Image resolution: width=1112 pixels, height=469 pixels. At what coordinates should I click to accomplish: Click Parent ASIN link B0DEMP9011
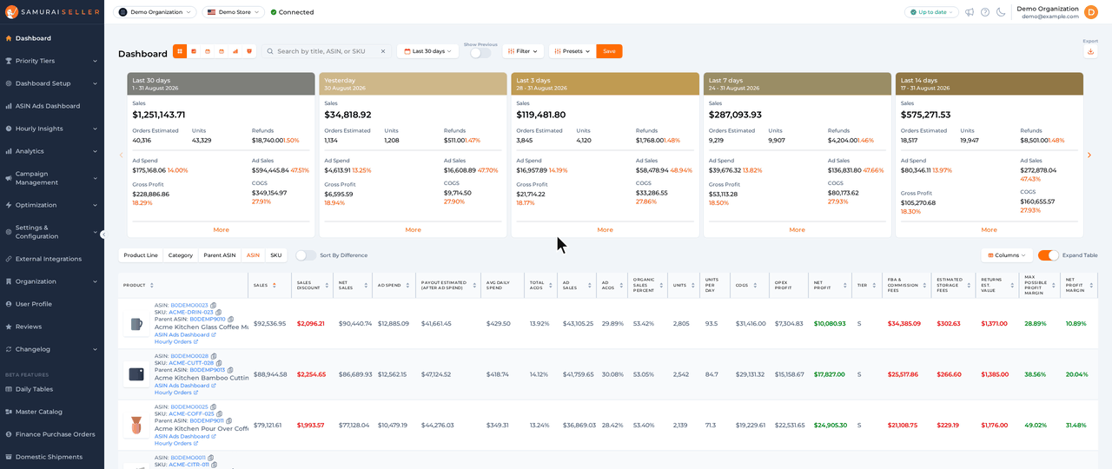[208, 421]
